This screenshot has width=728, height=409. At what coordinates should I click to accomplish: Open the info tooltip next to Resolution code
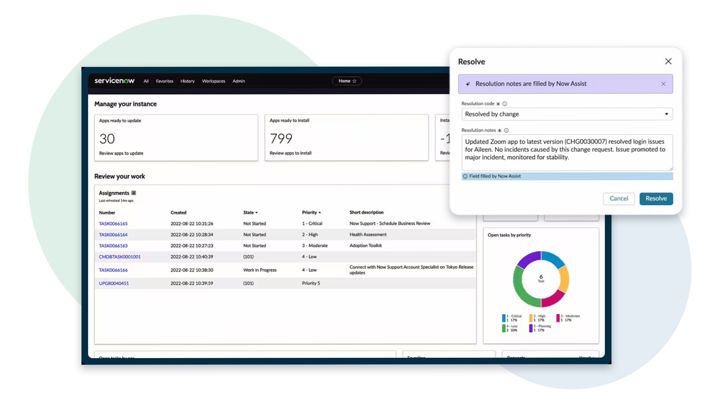[x=505, y=104]
